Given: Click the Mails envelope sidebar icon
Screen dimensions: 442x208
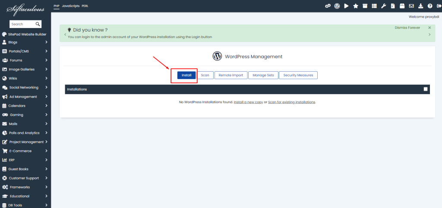Looking at the screenshot, I should [4, 124].
